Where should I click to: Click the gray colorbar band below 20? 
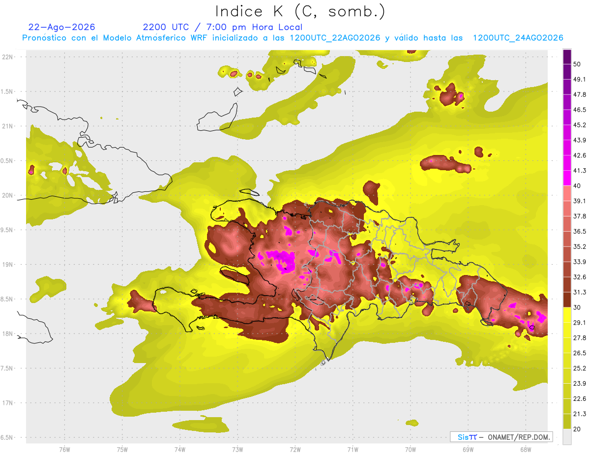coord(567,436)
